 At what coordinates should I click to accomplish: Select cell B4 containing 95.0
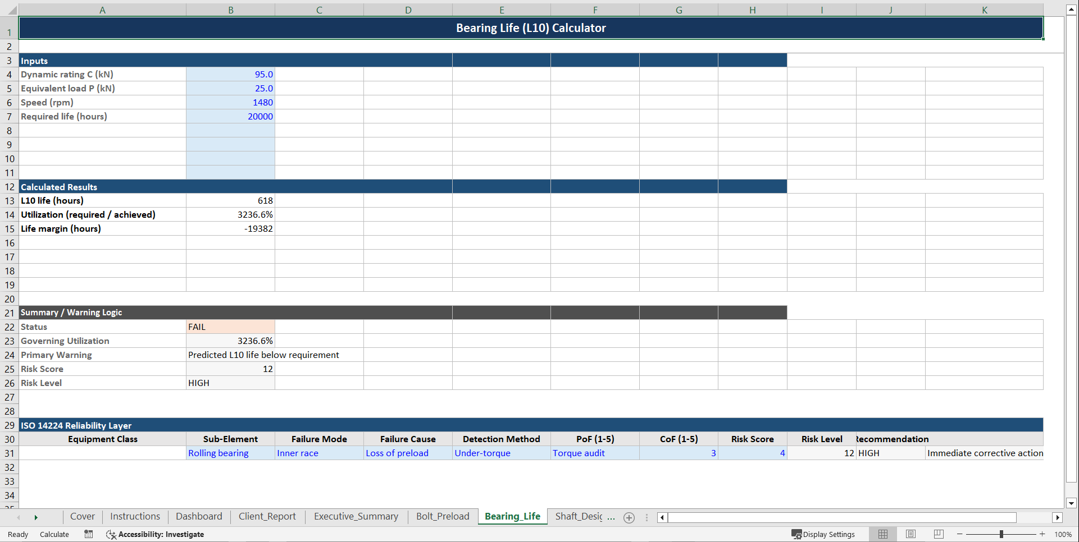(x=230, y=74)
